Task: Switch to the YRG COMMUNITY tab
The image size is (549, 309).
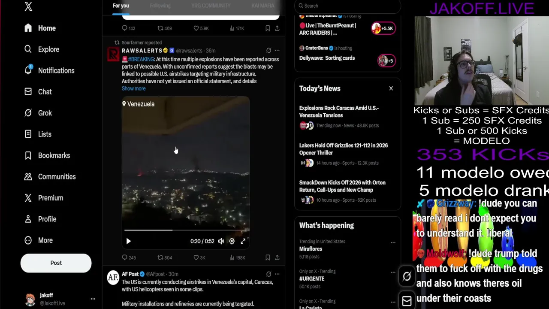Action: (211, 6)
